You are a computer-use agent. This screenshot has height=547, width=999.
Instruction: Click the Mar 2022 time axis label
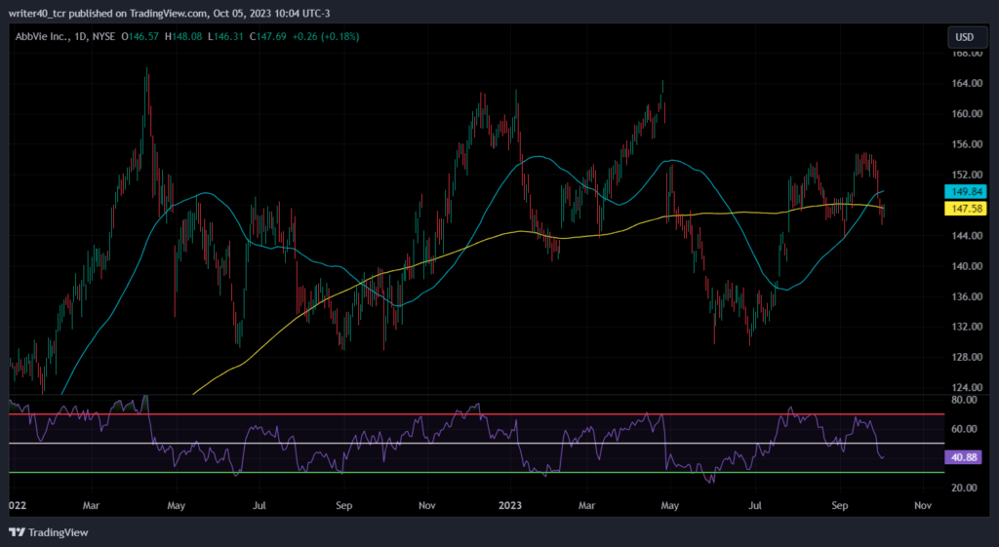91,506
